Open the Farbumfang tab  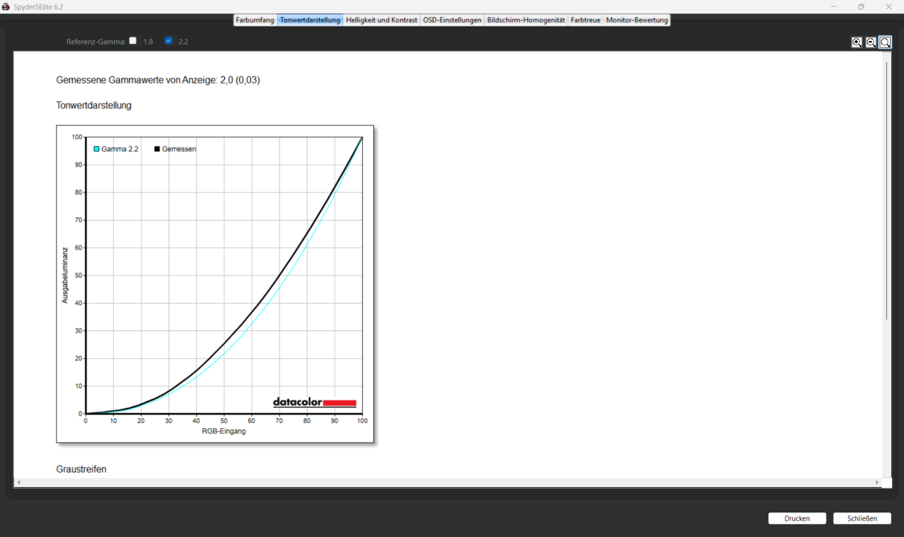[x=255, y=20]
